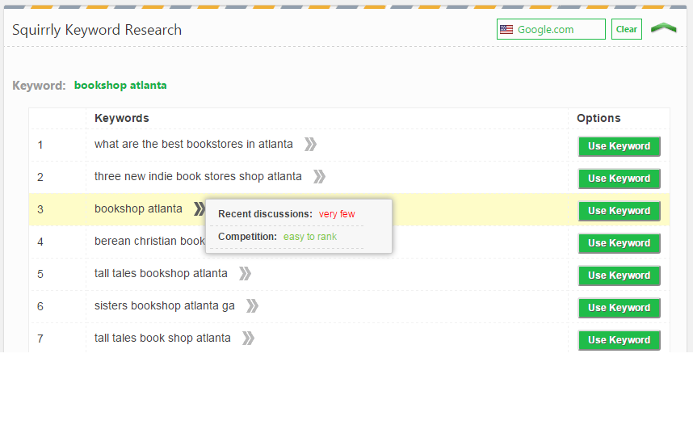Expand details arrows for 'tall tales bookshop atlanta'
The image size is (693, 425).
coord(246,273)
